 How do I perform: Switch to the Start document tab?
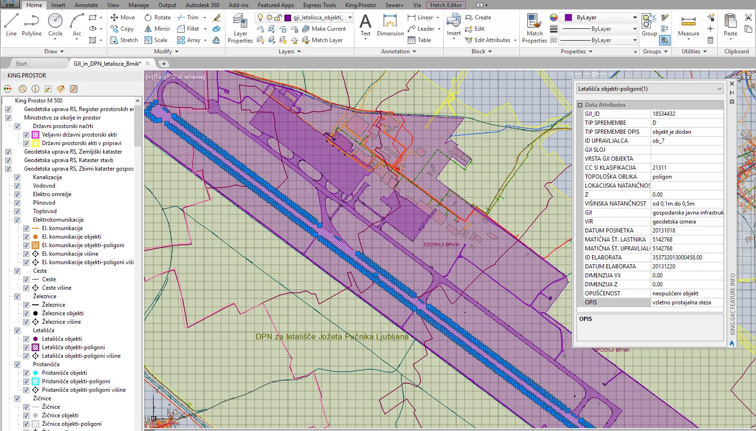point(21,64)
